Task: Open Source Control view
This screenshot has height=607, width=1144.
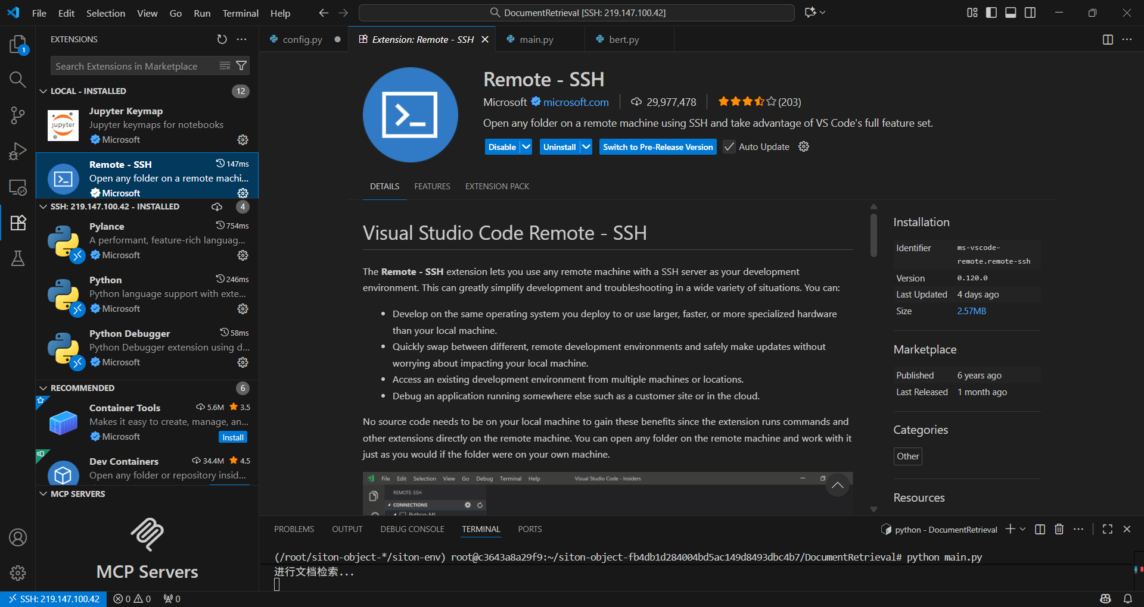Action: point(18,115)
